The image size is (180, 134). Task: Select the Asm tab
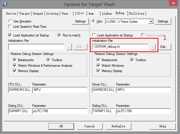coord(94,13)
